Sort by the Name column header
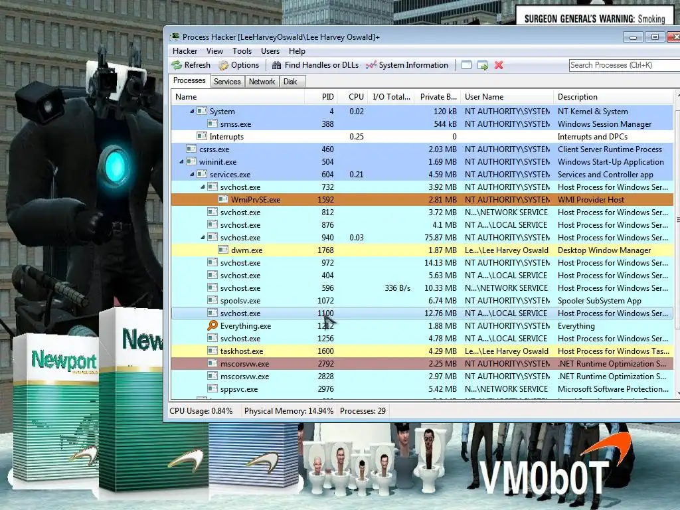This screenshot has width=680, height=510. pyautogui.click(x=238, y=97)
